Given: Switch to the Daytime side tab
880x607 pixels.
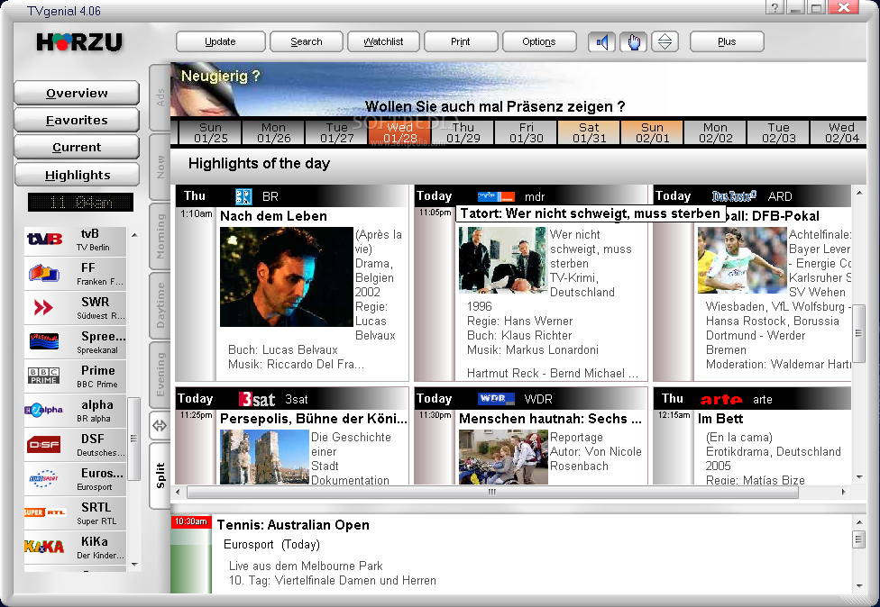Looking at the screenshot, I should (160, 305).
